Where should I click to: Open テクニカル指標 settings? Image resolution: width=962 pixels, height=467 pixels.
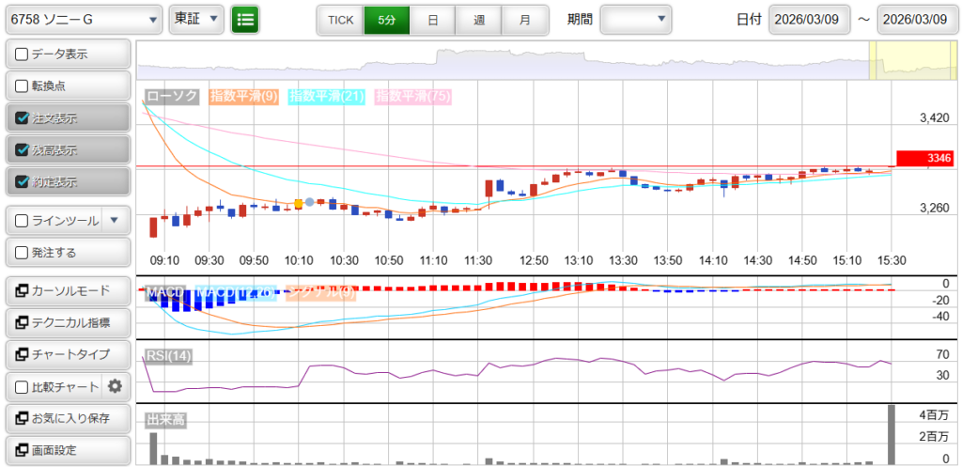[66, 322]
